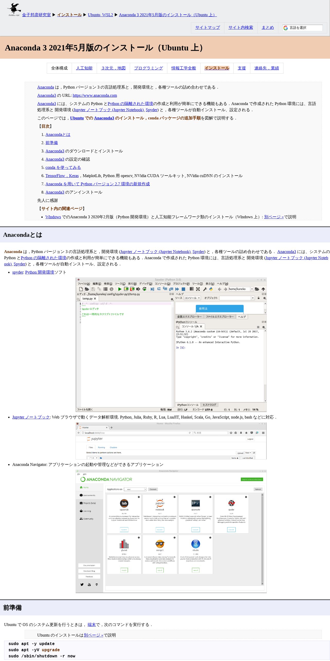The width and height of the screenshot is (330, 661).
Task: Select the プログラミング navigation tab
Action: [x=149, y=68]
